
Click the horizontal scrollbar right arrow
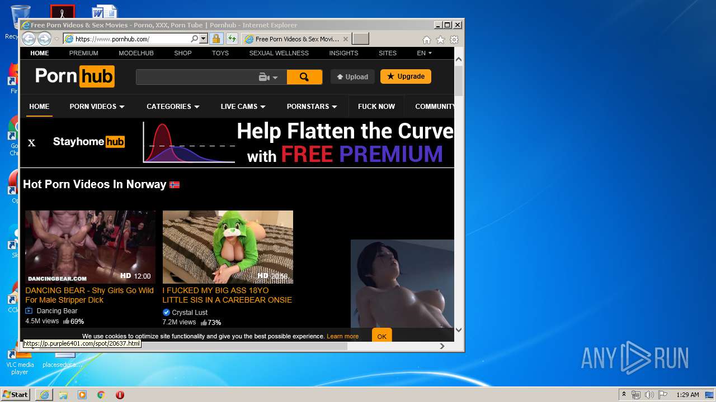[442, 346]
